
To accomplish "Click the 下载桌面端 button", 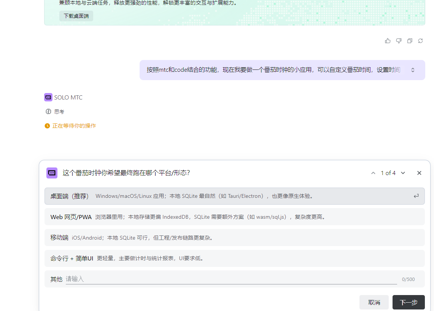I will [76, 16].
